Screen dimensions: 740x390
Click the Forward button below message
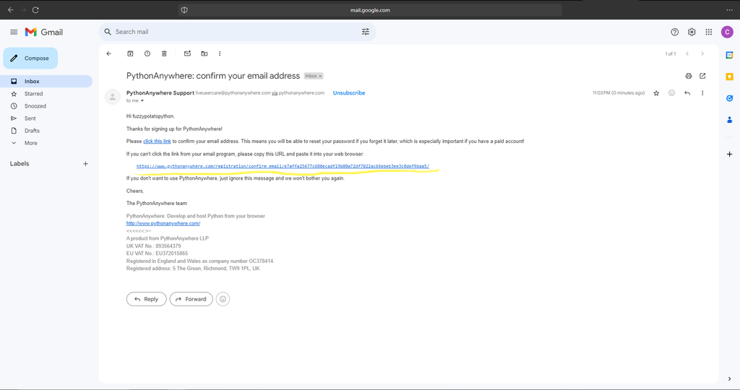pyautogui.click(x=191, y=299)
